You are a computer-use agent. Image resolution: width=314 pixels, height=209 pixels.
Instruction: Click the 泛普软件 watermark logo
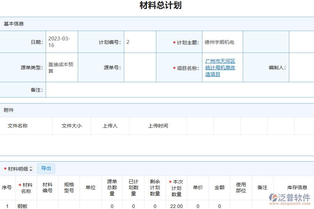[x=289, y=197]
